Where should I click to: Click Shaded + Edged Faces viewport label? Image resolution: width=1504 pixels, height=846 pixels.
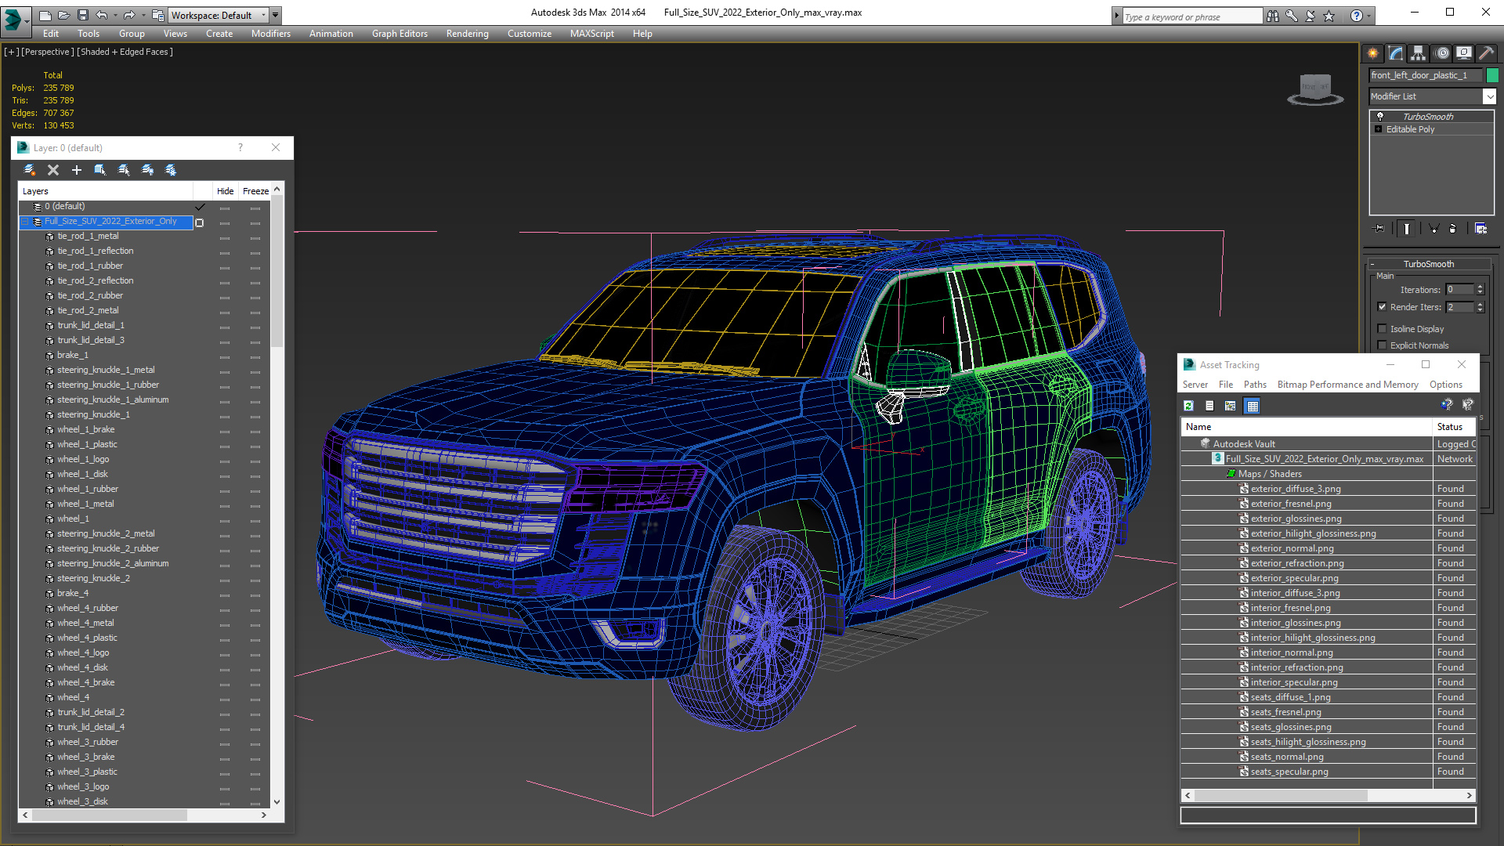[x=125, y=52]
